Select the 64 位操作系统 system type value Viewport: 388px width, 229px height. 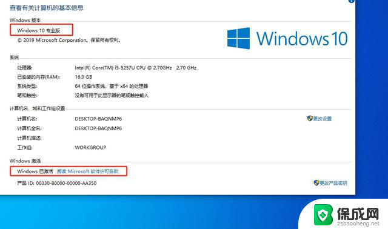tap(112, 86)
